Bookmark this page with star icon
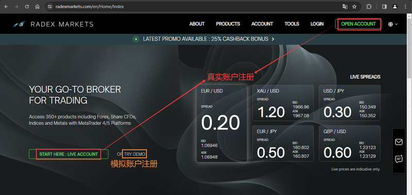The height and width of the screenshot is (195, 412). click(354, 7)
